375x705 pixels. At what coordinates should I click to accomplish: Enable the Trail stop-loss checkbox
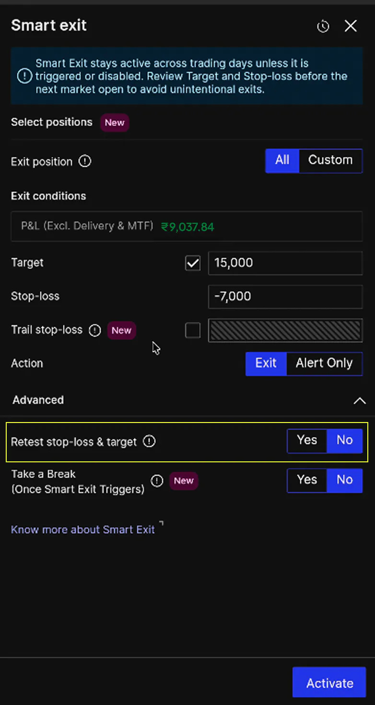193,330
